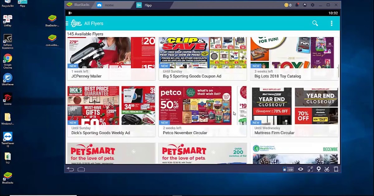Viewport: 374px width, 196px height.
Task: Click the 145 Available Flyers count
Action: coord(85,34)
